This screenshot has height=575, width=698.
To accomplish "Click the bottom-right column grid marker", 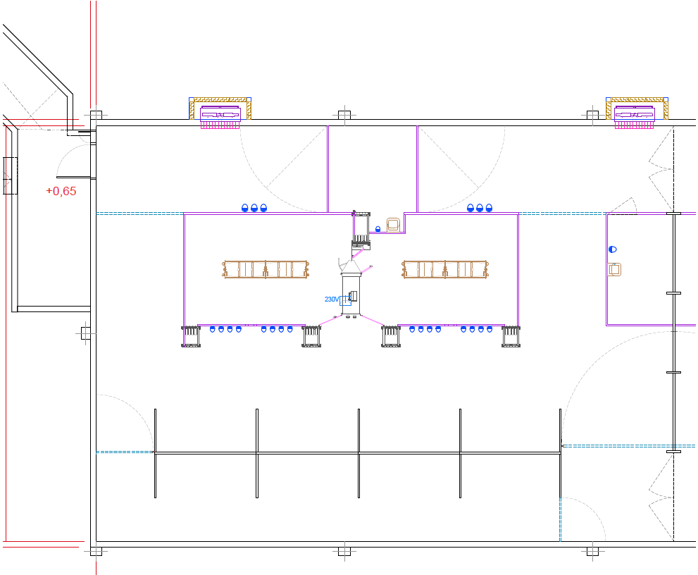I will point(592,550).
